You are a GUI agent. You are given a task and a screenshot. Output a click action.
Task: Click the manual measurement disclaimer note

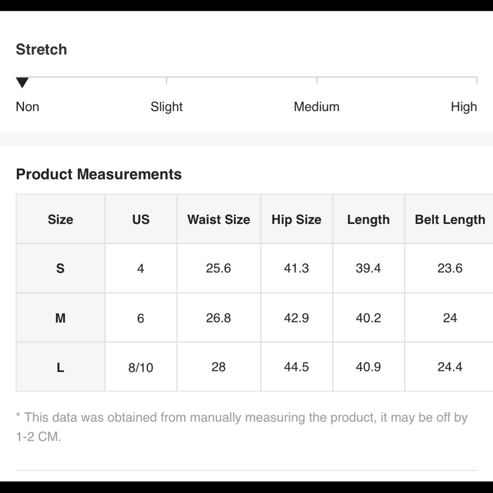pos(242,426)
